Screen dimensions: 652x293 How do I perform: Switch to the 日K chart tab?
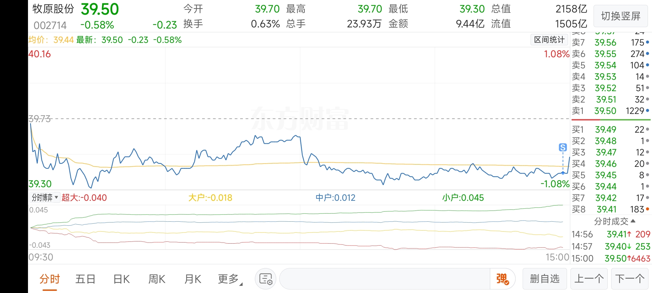click(x=121, y=279)
